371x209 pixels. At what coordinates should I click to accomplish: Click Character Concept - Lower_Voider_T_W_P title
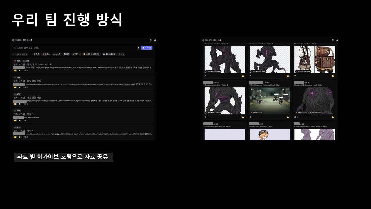click(310, 127)
